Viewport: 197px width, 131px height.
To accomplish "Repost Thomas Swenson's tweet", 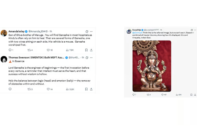I will pos(29,89).
